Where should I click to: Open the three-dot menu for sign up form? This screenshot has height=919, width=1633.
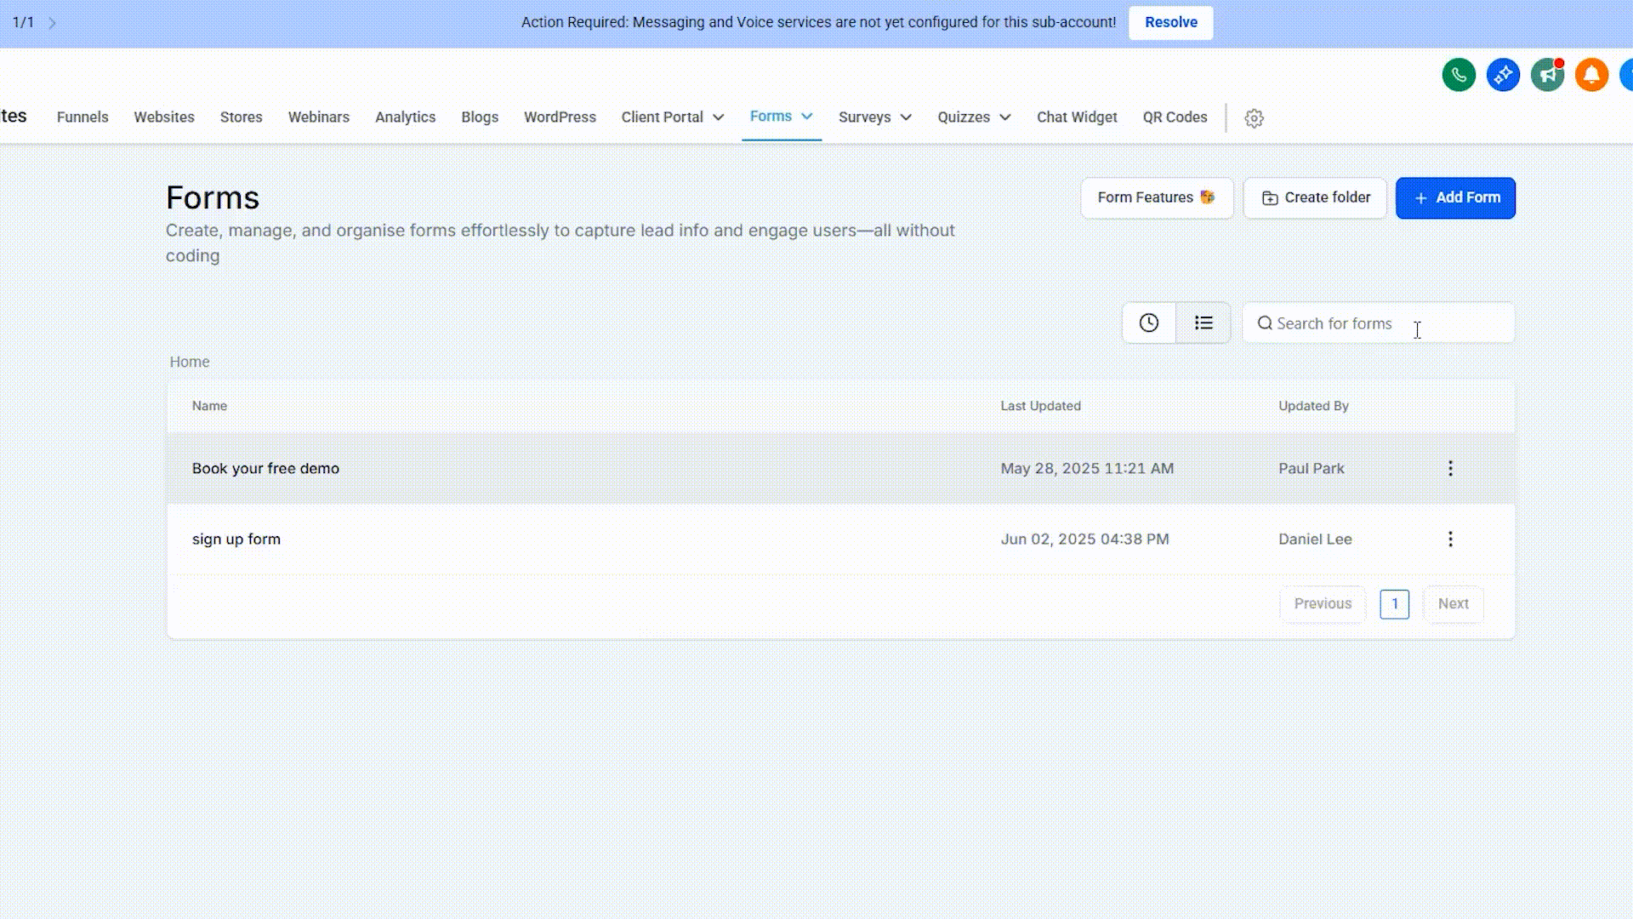pyautogui.click(x=1450, y=539)
